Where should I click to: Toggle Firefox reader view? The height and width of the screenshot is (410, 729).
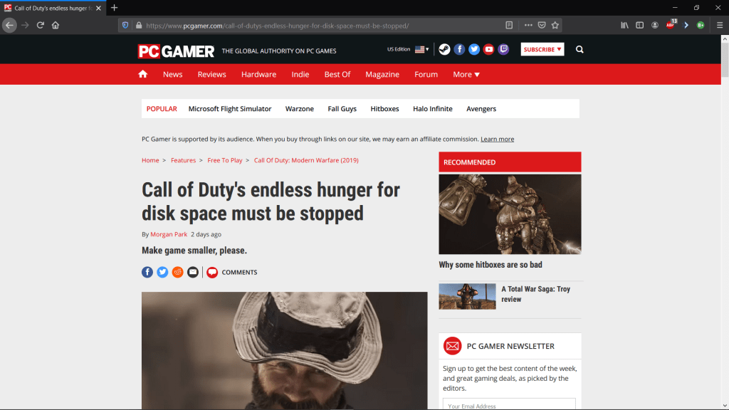(509, 26)
